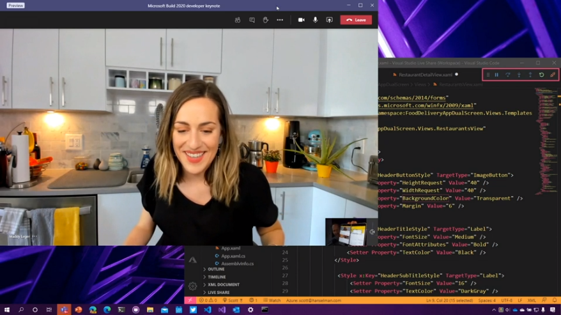Select RestaurantsView.xaml in the breadcrumb
The image size is (561, 315).
coord(461,84)
